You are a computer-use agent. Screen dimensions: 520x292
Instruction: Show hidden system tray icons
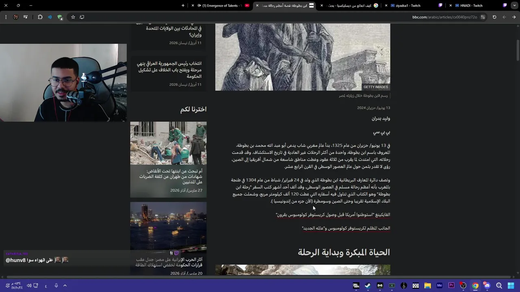pyautogui.click(x=65, y=286)
